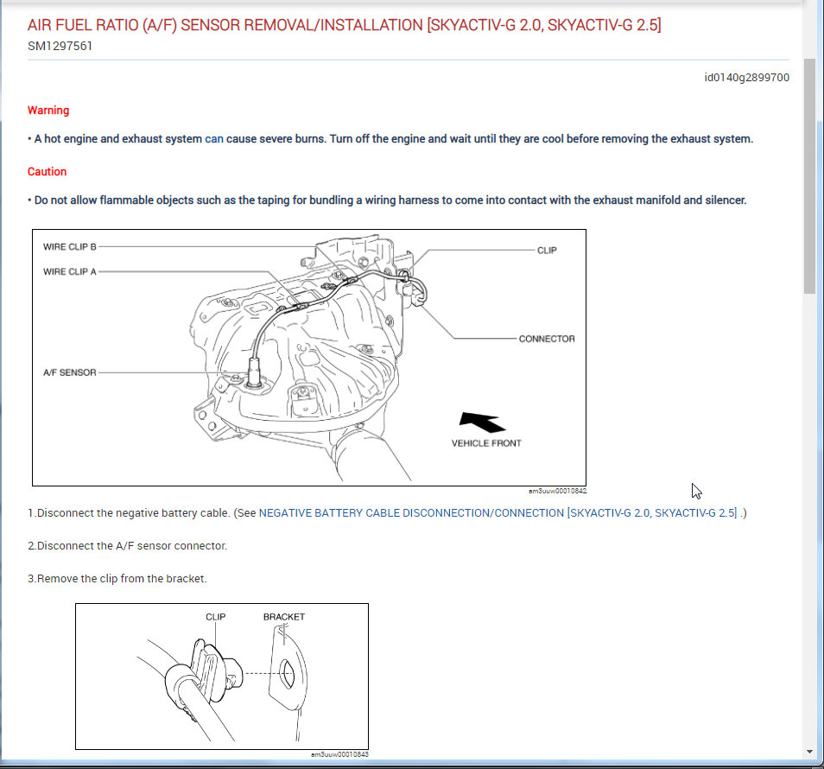The width and height of the screenshot is (824, 769).
Task: Click document number SM1297561
Action: pyautogui.click(x=60, y=47)
